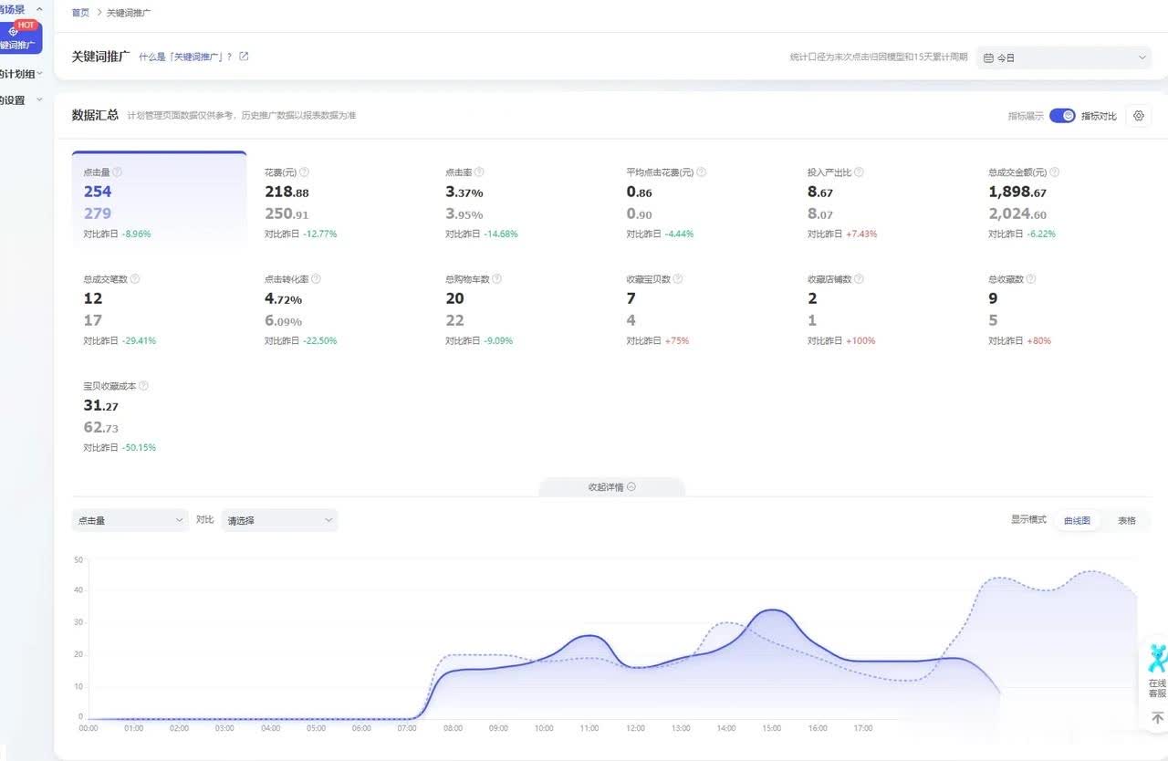Screen dimensions: 1168x761
Task: Click the help icon beside 总购物车数
Action: [496, 279]
